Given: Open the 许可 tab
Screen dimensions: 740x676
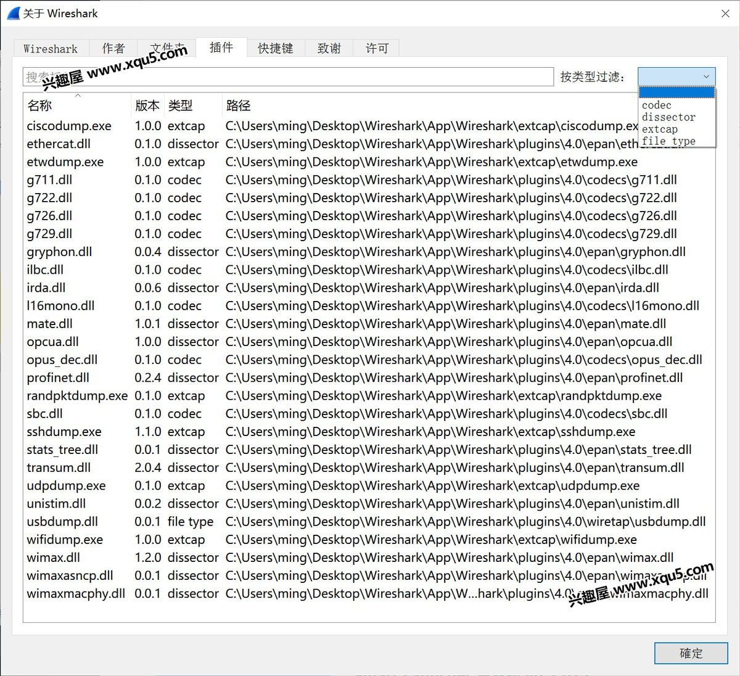Looking at the screenshot, I should [377, 48].
